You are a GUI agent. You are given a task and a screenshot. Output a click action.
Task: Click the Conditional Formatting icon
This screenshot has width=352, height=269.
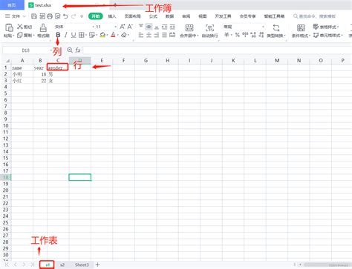click(x=301, y=27)
